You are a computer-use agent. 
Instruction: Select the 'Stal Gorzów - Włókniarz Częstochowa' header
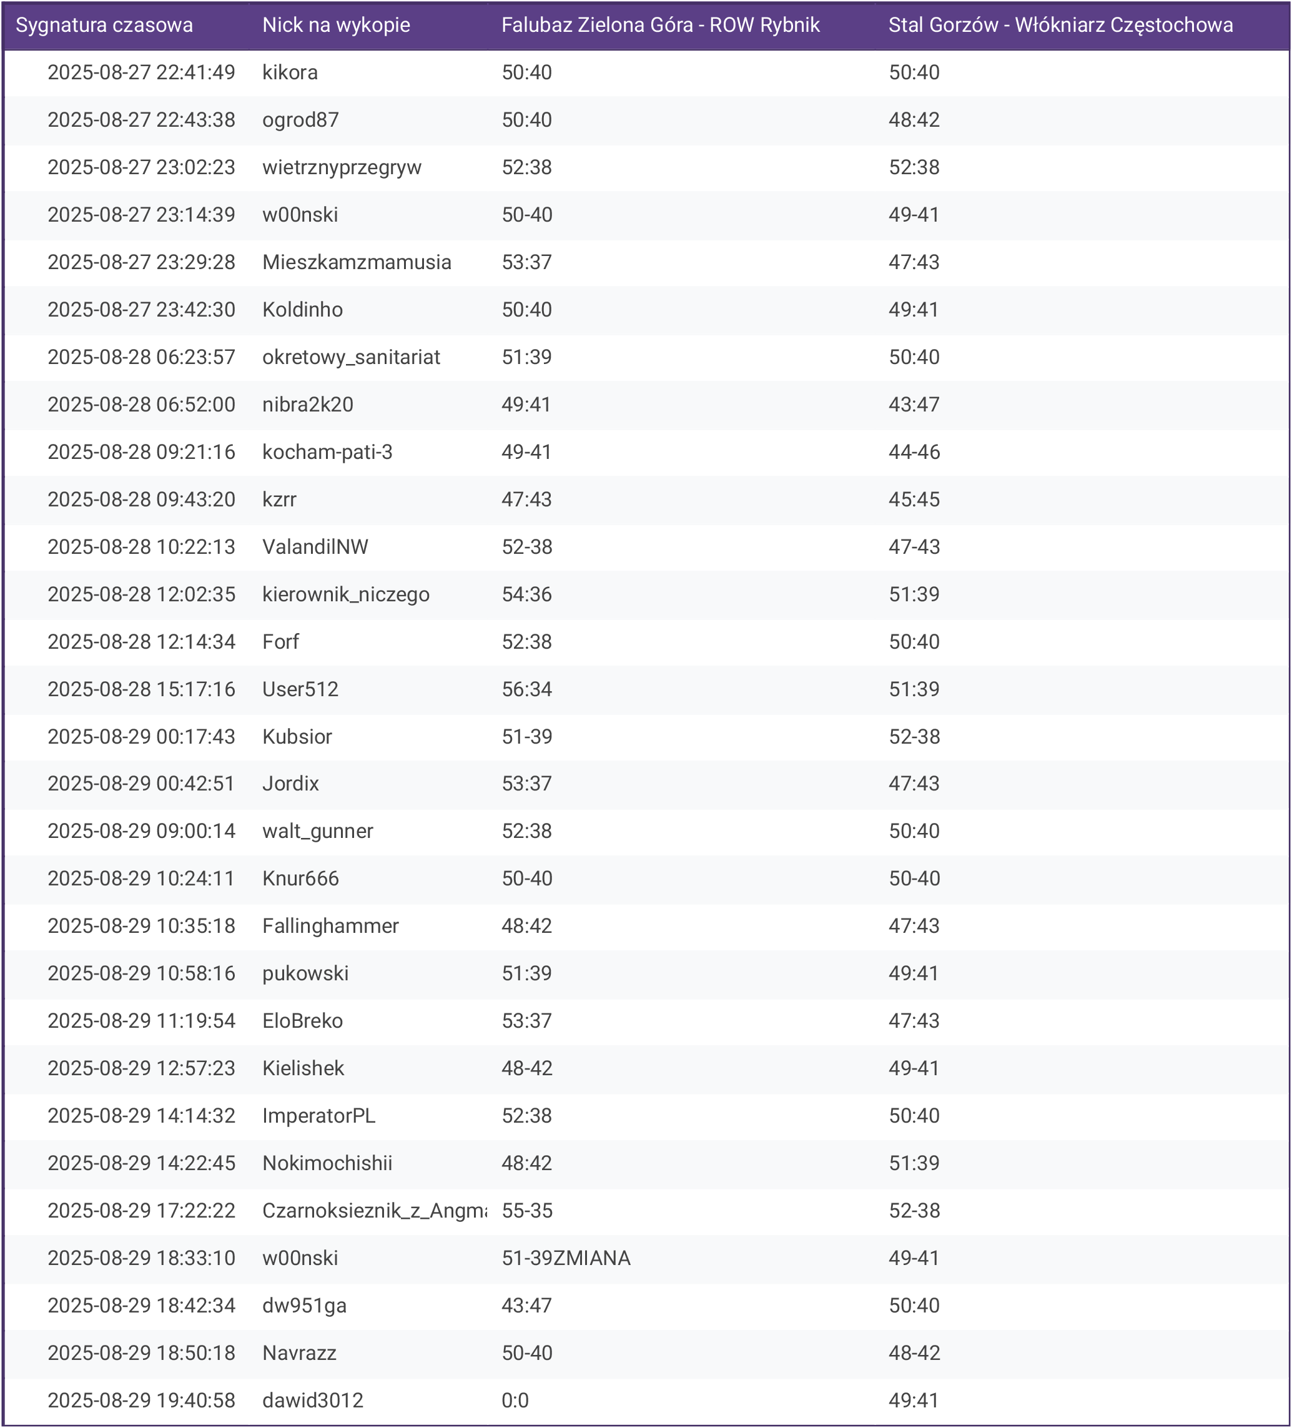pyautogui.click(x=1060, y=26)
